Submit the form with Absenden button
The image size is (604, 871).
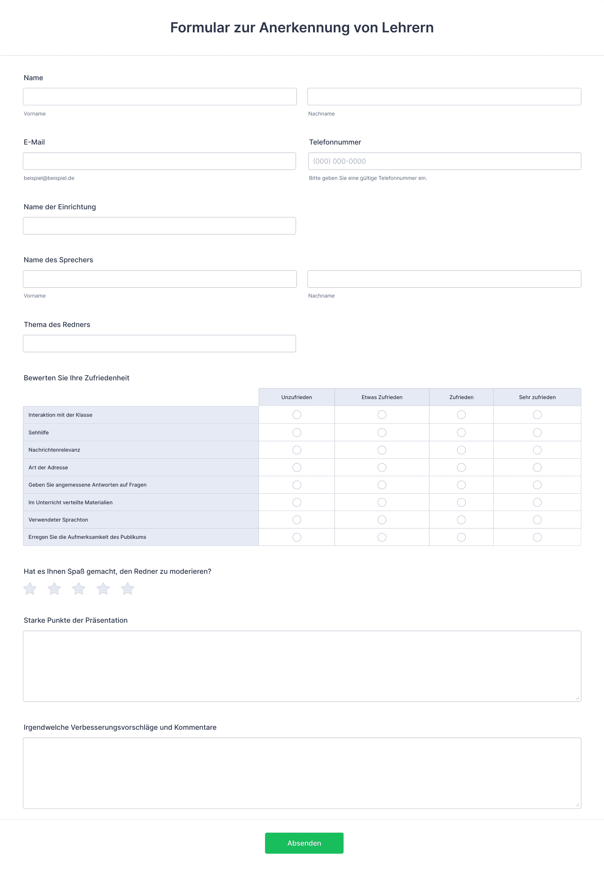coord(304,843)
